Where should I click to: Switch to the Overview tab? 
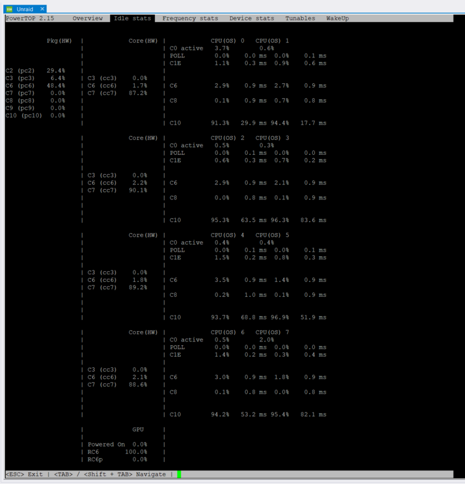pos(88,18)
